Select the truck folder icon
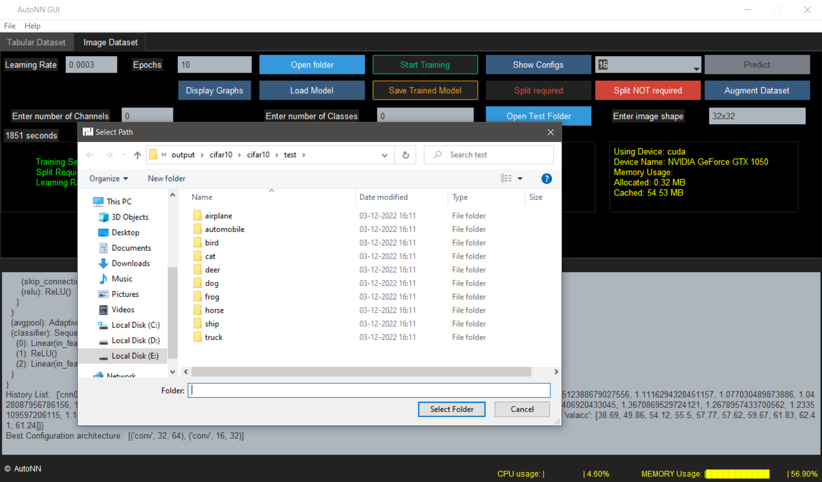 point(198,337)
